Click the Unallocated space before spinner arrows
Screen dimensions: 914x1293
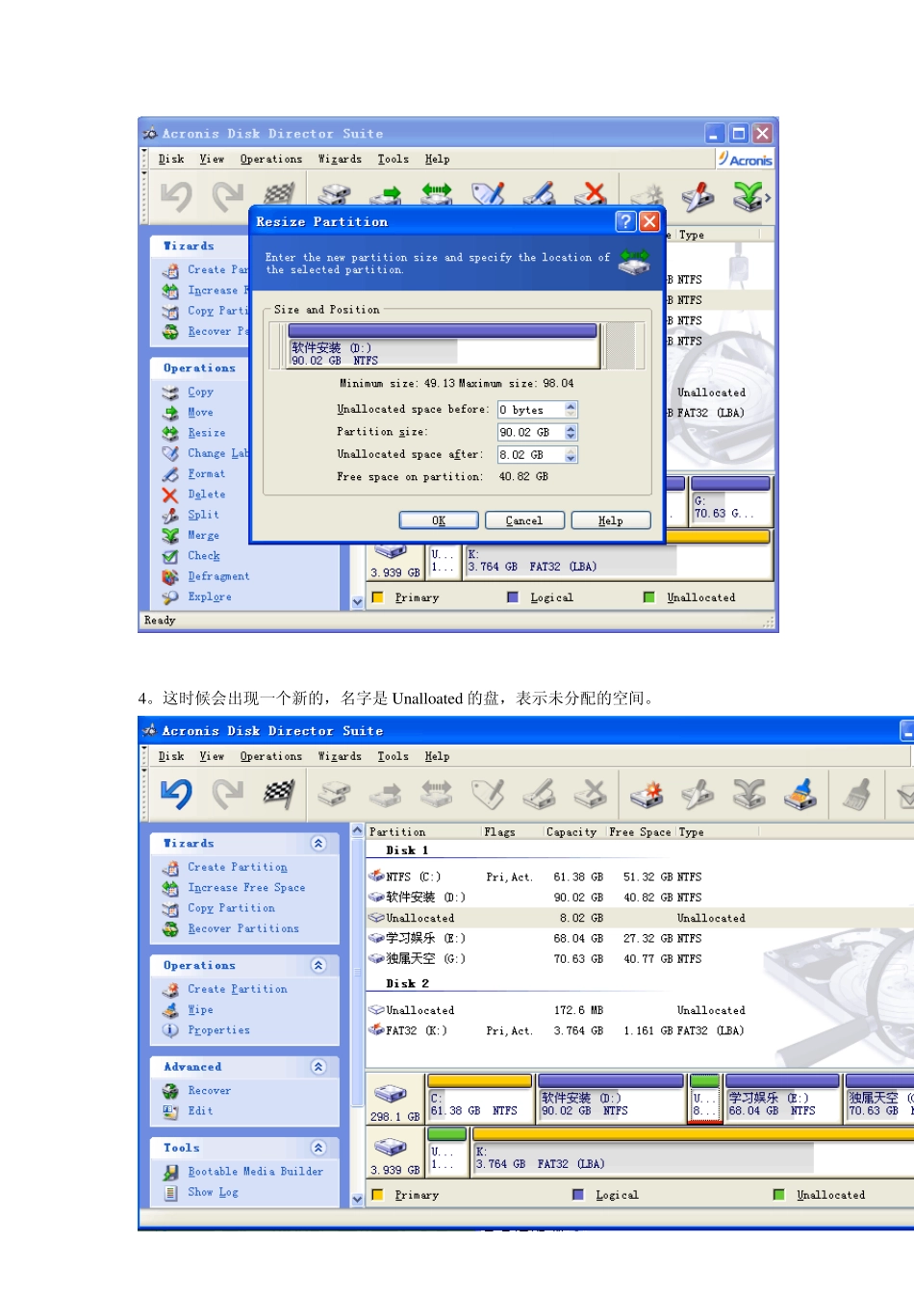(571, 410)
